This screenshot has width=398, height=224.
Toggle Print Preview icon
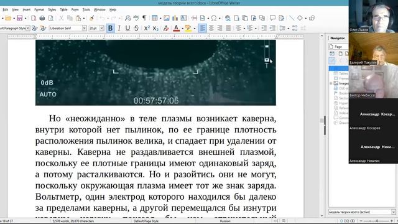tap(51, 18)
